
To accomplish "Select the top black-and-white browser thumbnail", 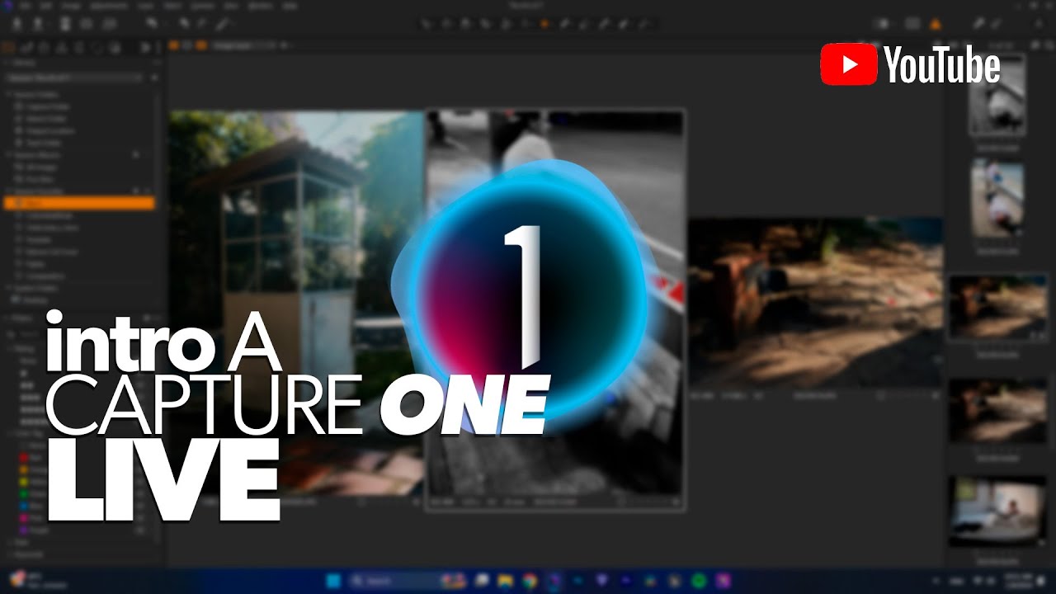I will point(997,96).
